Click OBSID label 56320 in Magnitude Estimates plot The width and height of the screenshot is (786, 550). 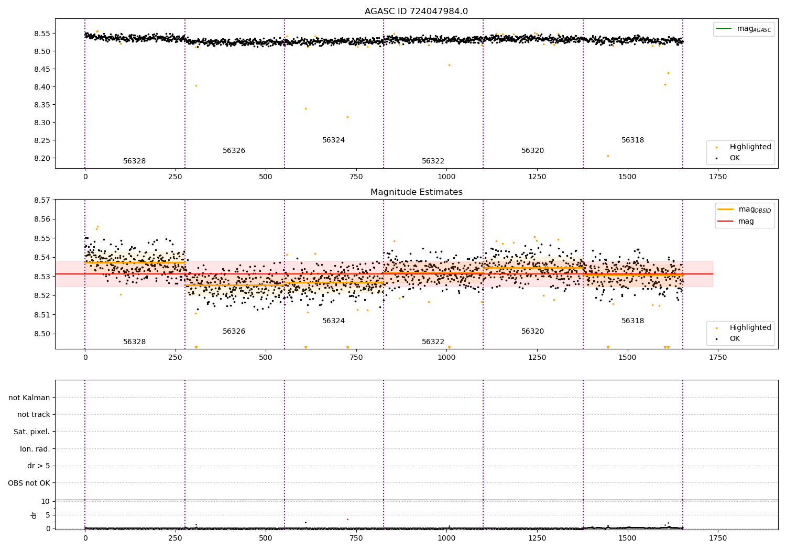point(533,332)
